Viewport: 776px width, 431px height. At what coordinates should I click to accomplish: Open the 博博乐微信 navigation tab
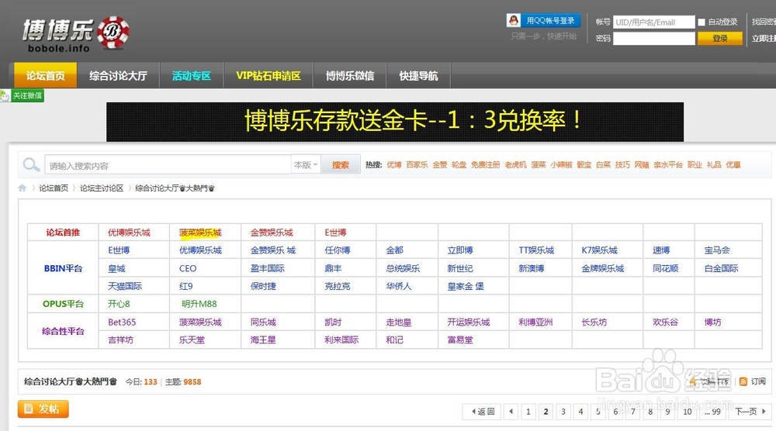tap(350, 76)
